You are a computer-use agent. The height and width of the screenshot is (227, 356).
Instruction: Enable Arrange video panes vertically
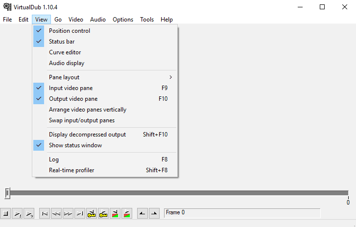pos(105,110)
